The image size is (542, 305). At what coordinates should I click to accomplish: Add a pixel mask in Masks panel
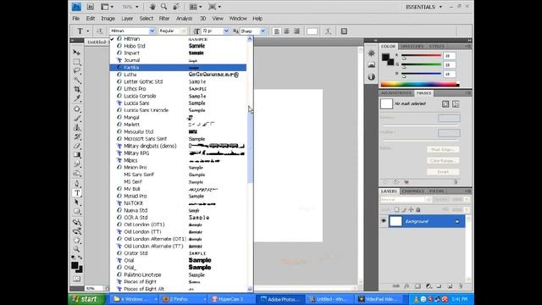coord(445,103)
